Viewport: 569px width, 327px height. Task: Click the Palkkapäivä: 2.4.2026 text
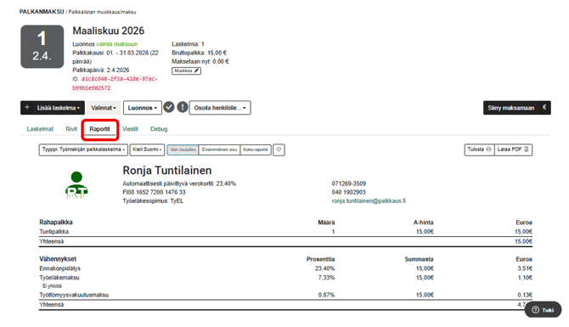coord(101,70)
